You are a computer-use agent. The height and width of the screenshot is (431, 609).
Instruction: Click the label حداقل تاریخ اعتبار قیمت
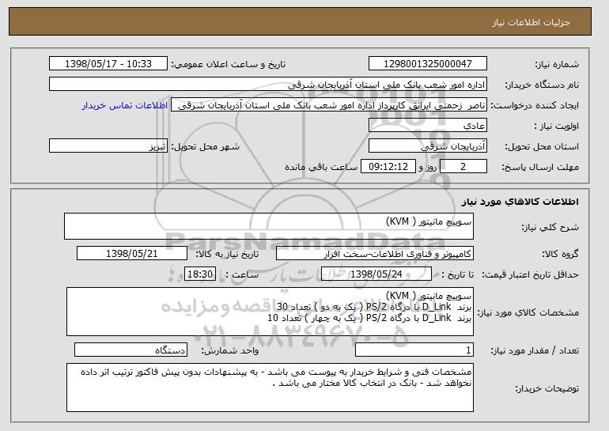click(x=531, y=274)
